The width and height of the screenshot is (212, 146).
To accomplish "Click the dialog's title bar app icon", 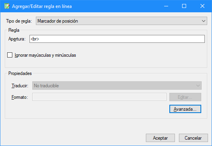I will pyautogui.click(x=7, y=6).
